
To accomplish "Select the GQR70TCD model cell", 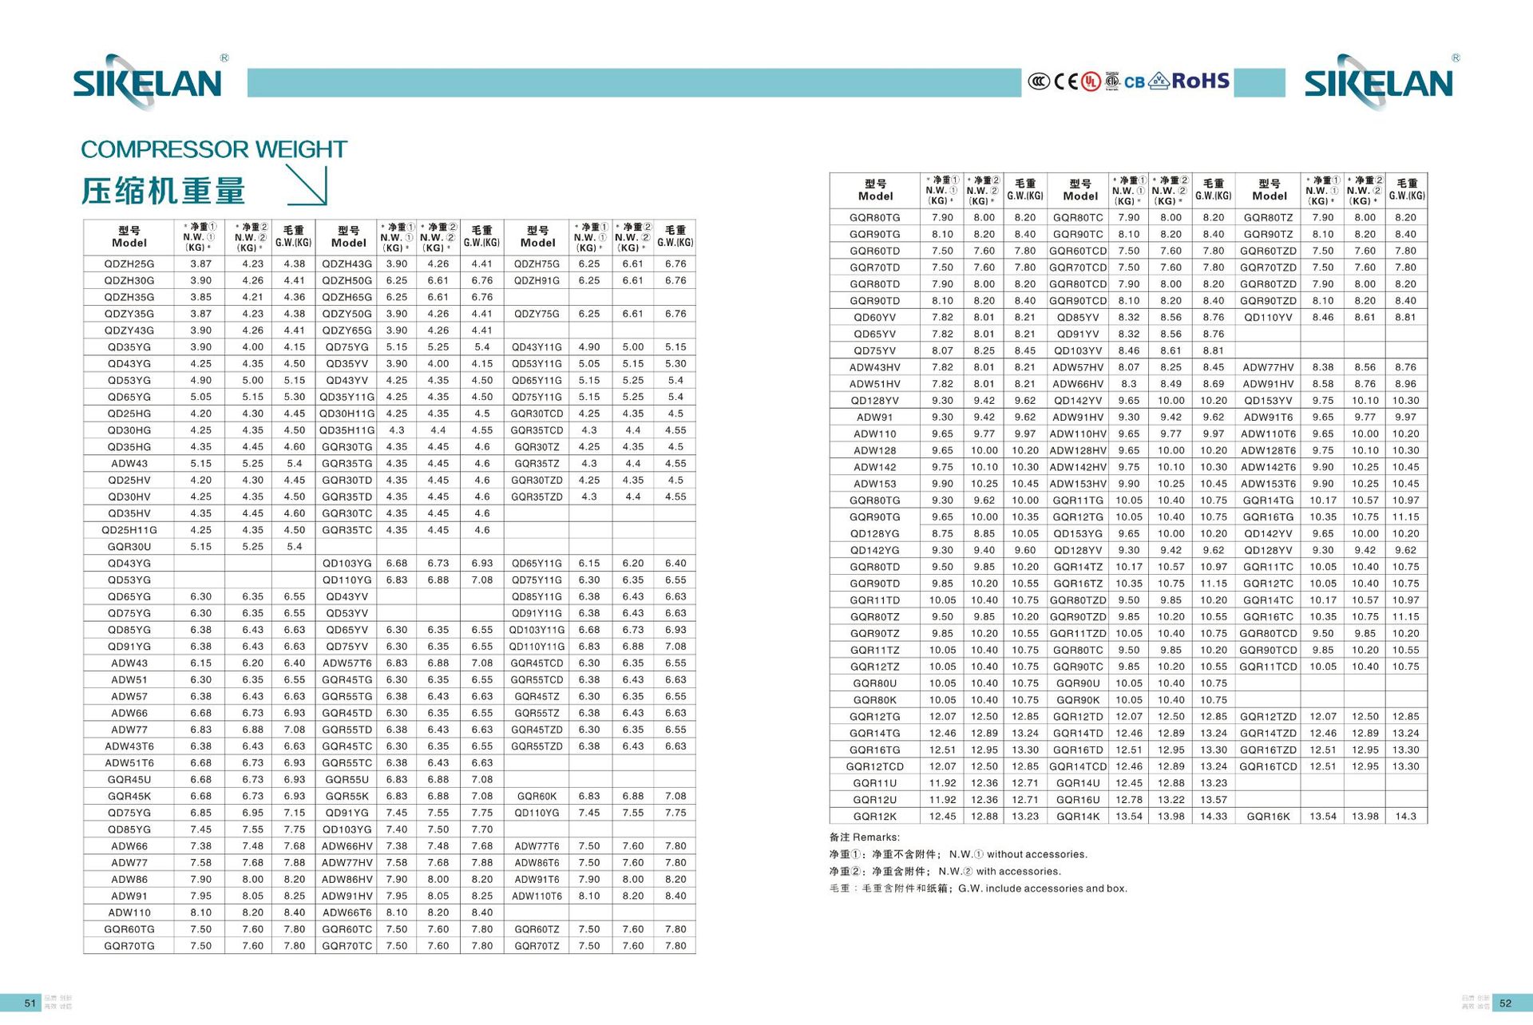I will coord(1078,267).
